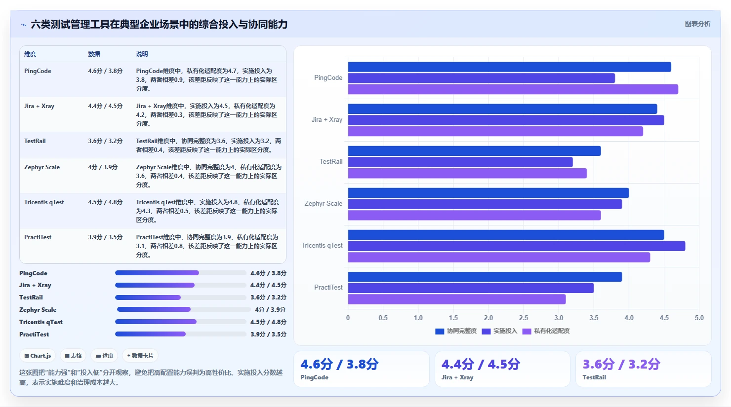The height and width of the screenshot is (407, 731).
Task: Click the small icon before the page title
Action: [x=23, y=25]
